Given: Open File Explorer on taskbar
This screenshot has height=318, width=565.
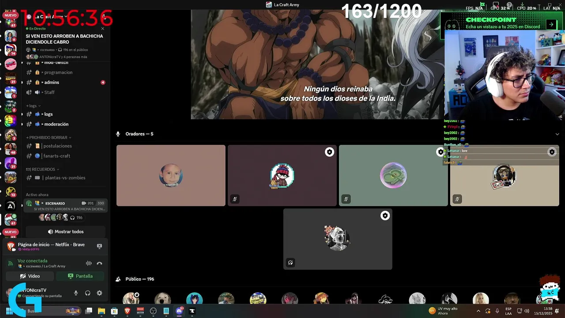Looking at the screenshot, I should (102, 311).
